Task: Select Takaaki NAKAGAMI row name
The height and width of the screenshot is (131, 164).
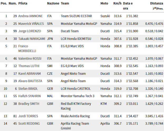Action: click(32, 39)
